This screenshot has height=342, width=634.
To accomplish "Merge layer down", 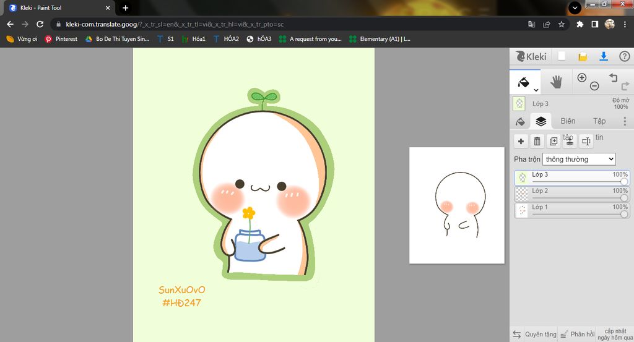I will (570, 142).
